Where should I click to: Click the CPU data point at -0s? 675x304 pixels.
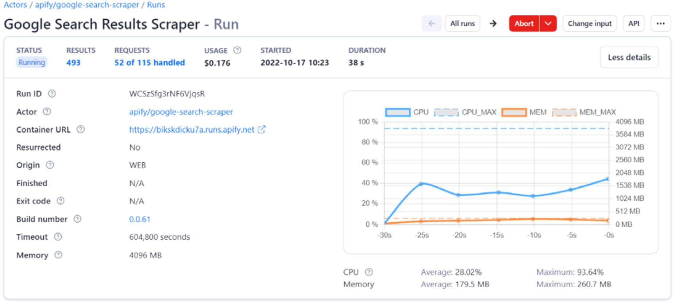pos(607,179)
